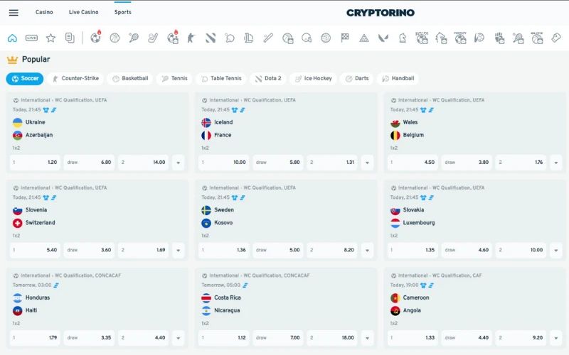Expand more markets for Cameroon vs Angola

555,338
